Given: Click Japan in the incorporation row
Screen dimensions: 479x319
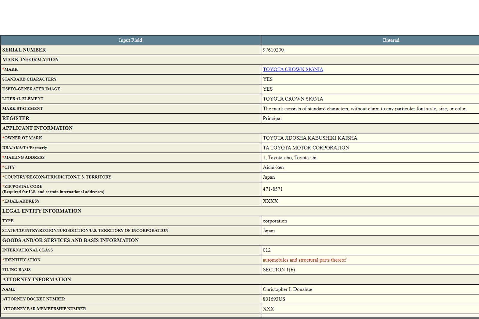Looking at the screenshot, I should pyautogui.click(x=269, y=231).
